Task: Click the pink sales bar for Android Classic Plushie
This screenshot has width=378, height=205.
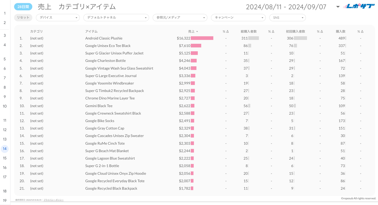Action: coord(202,38)
